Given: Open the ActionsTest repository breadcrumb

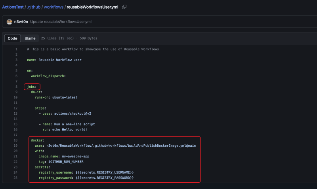Looking at the screenshot, I should (13, 7).
